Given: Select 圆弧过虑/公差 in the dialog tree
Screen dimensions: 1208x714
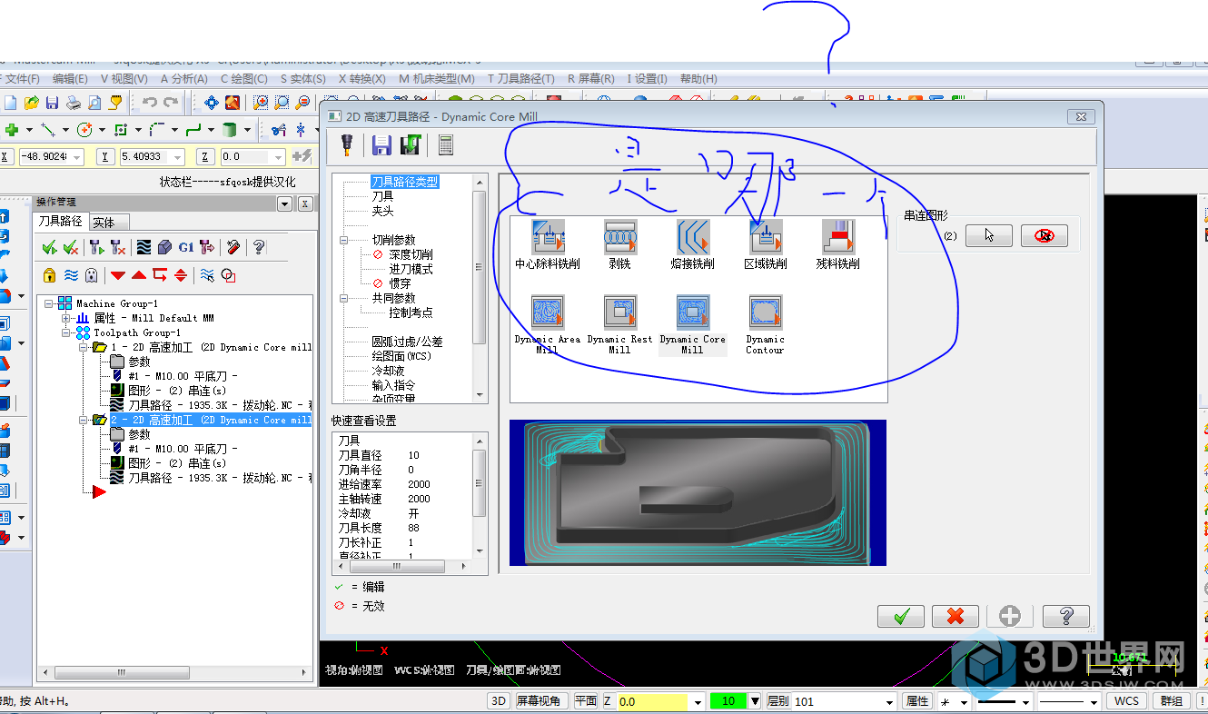Looking at the screenshot, I should [407, 342].
